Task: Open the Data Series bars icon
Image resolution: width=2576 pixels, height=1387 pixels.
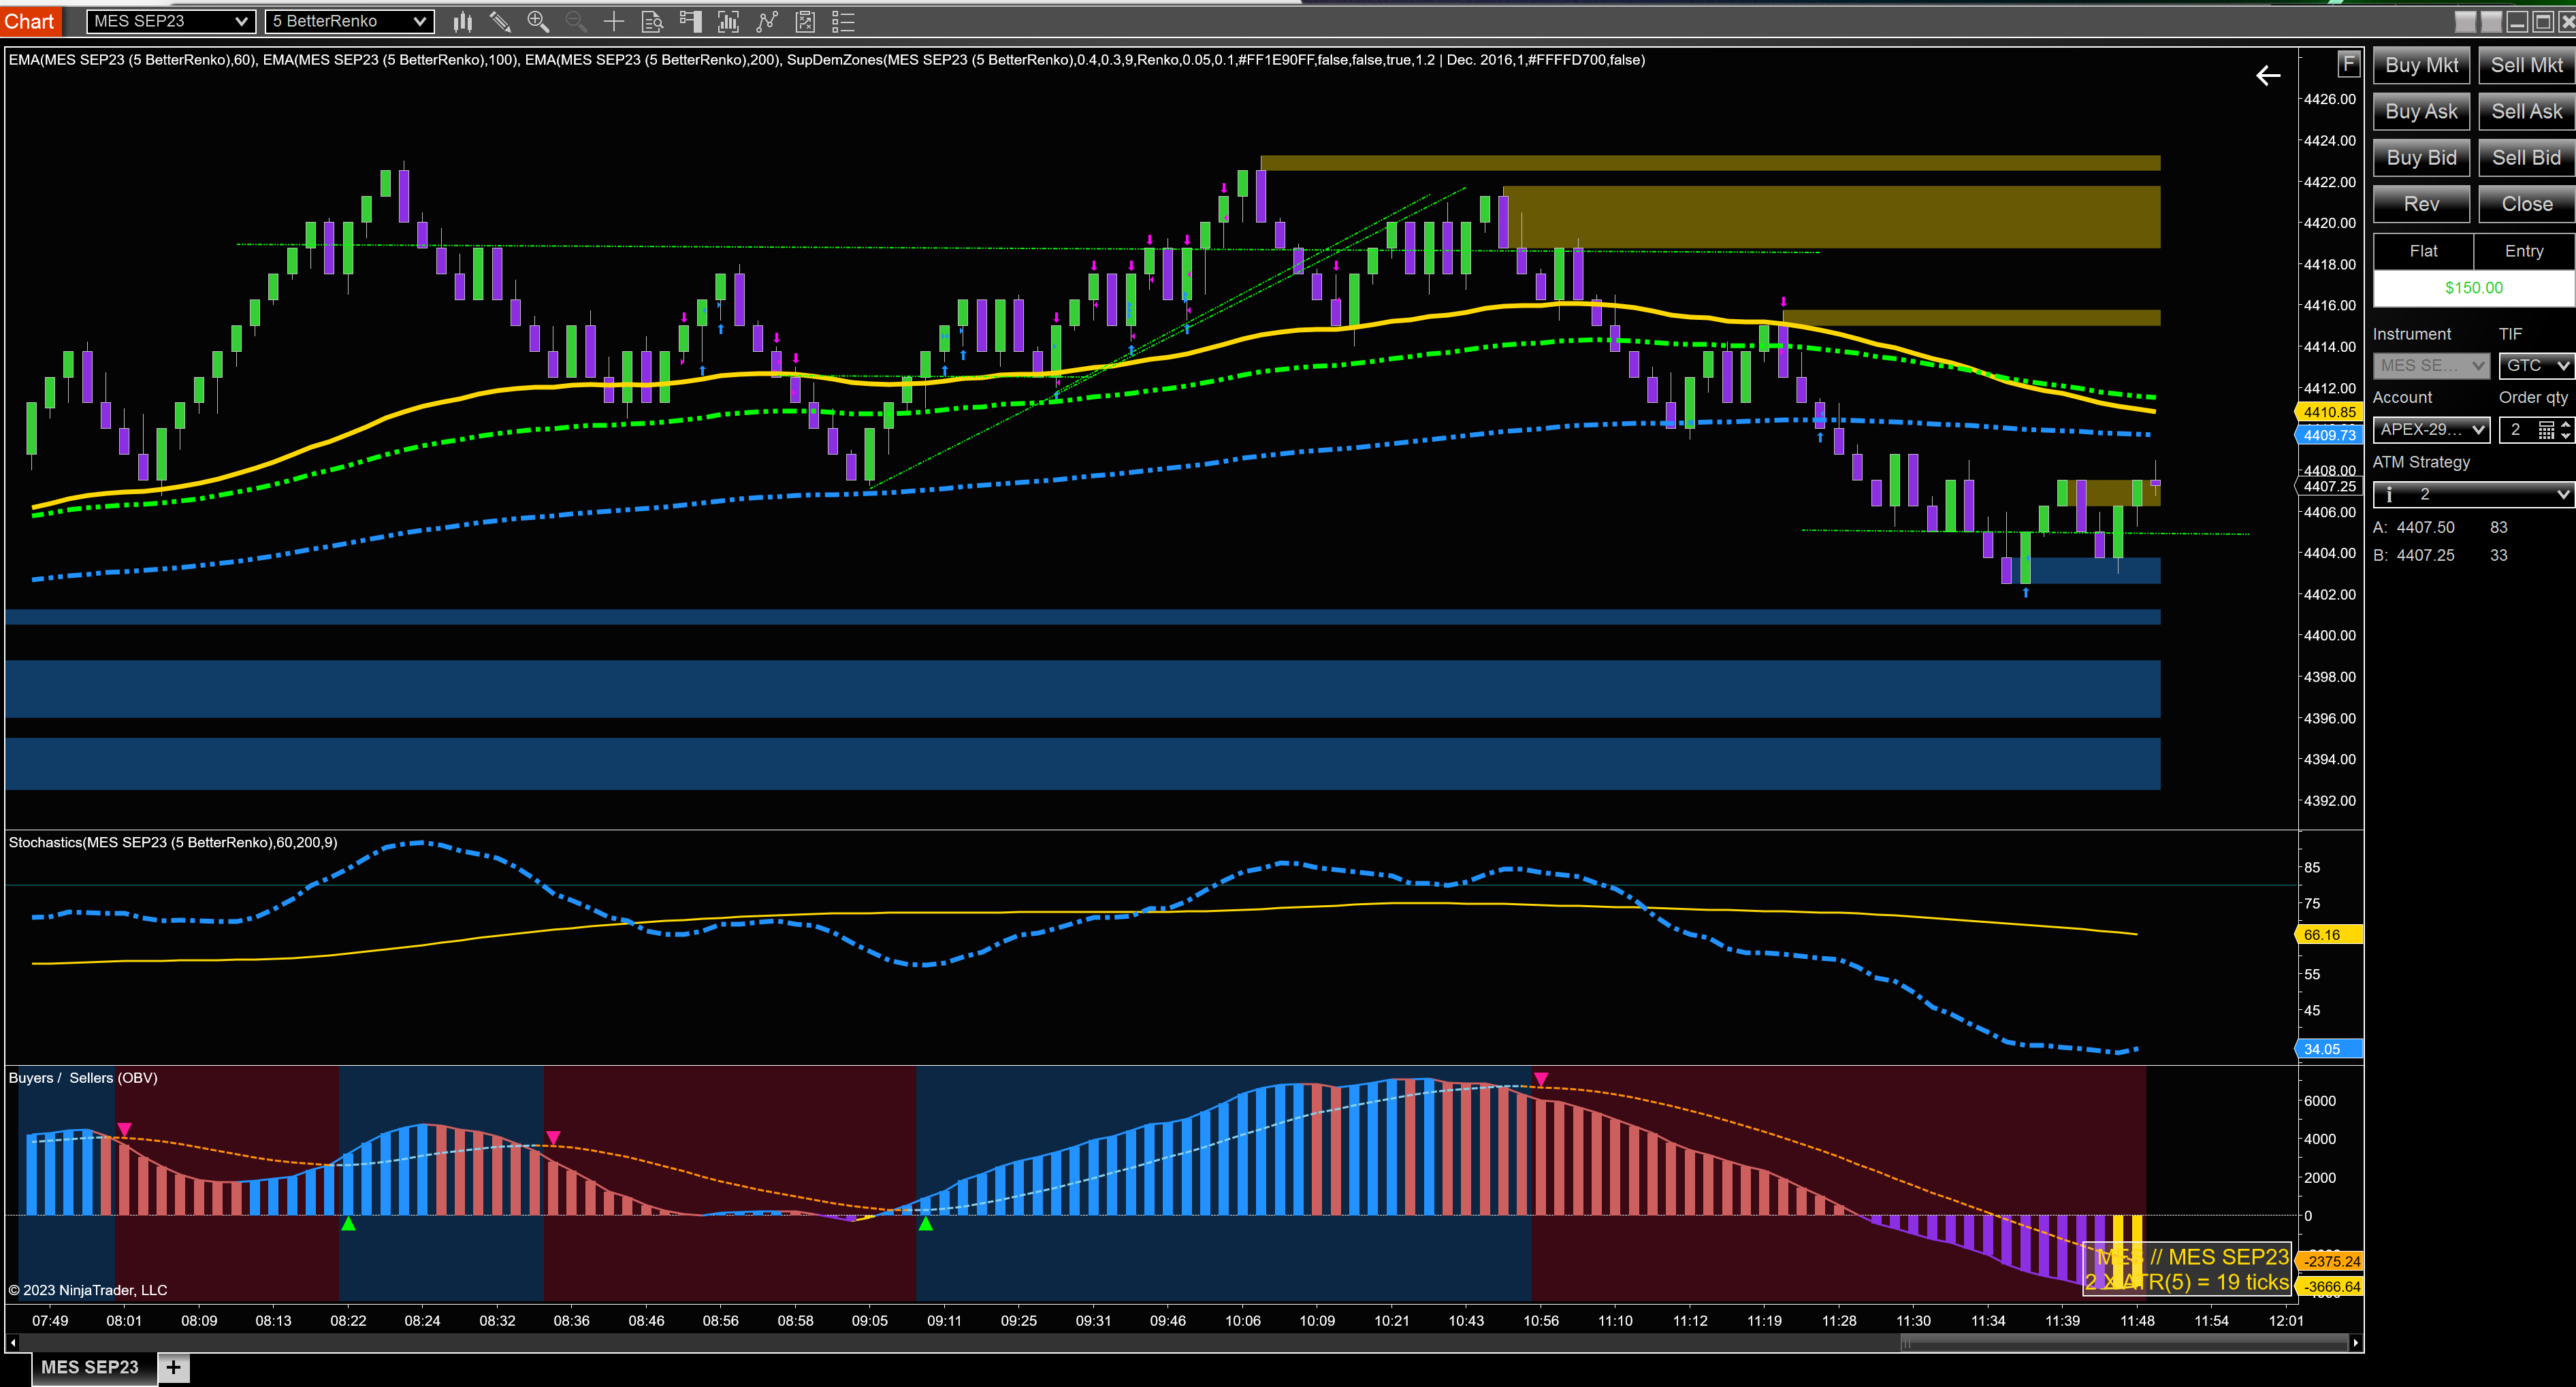Action: pos(728,21)
